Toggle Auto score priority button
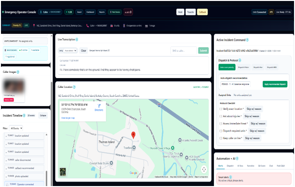This screenshot has height=187, width=295. [x=227, y=67]
